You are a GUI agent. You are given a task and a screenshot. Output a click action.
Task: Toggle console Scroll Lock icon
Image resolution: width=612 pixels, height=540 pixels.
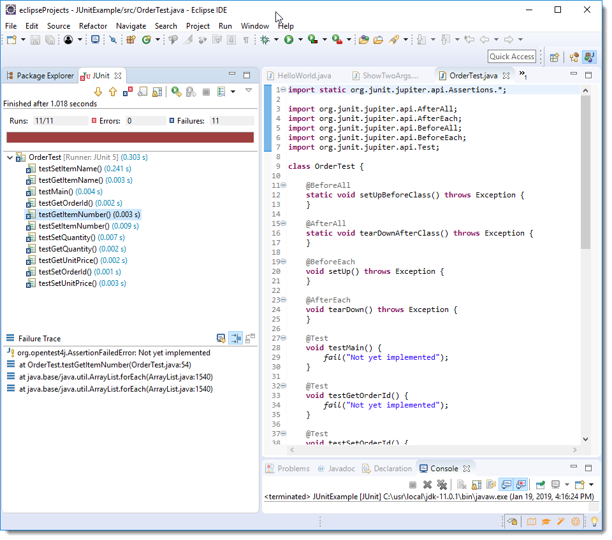477,484
